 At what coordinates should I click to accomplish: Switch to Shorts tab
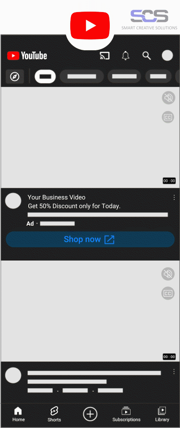click(x=54, y=414)
